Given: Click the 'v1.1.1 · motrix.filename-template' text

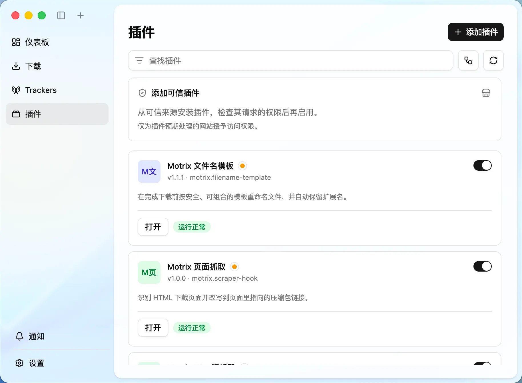Looking at the screenshot, I should point(219,178).
